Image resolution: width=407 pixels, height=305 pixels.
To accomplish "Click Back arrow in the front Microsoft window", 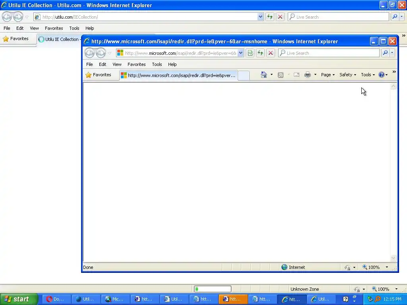I will click(x=89, y=53).
